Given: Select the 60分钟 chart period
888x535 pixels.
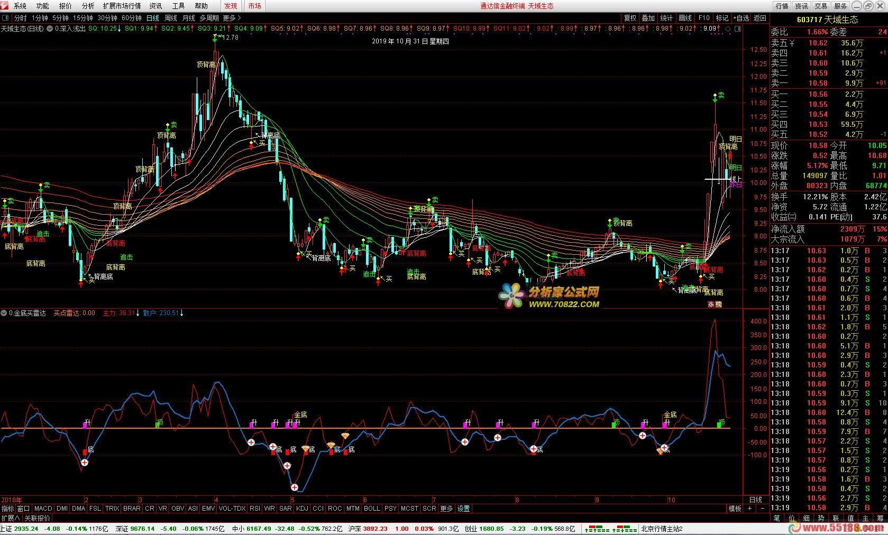Looking at the screenshot, I should [x=131, y=18].
